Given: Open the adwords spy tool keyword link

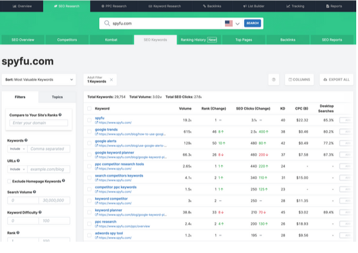Looking at the screenshot, I should coord(109,233).
